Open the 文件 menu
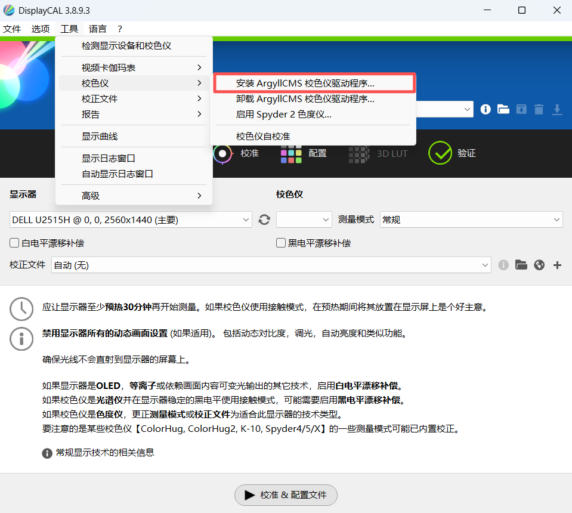Viewport: 572px width, 513px height. (12, 29)
